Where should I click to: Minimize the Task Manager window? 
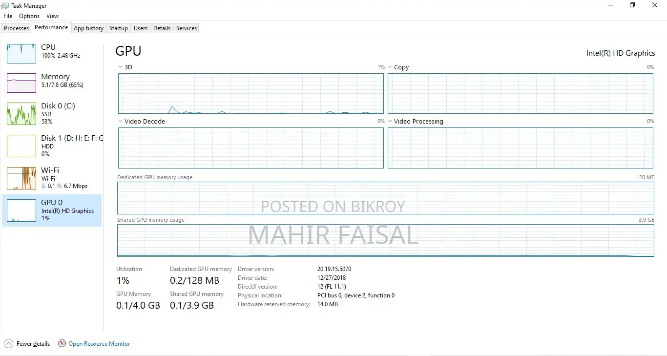pyautogui.click(x=611, y=5)
